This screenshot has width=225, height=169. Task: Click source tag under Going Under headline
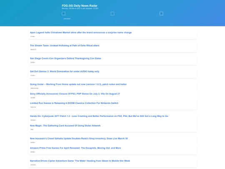(34, 88)
